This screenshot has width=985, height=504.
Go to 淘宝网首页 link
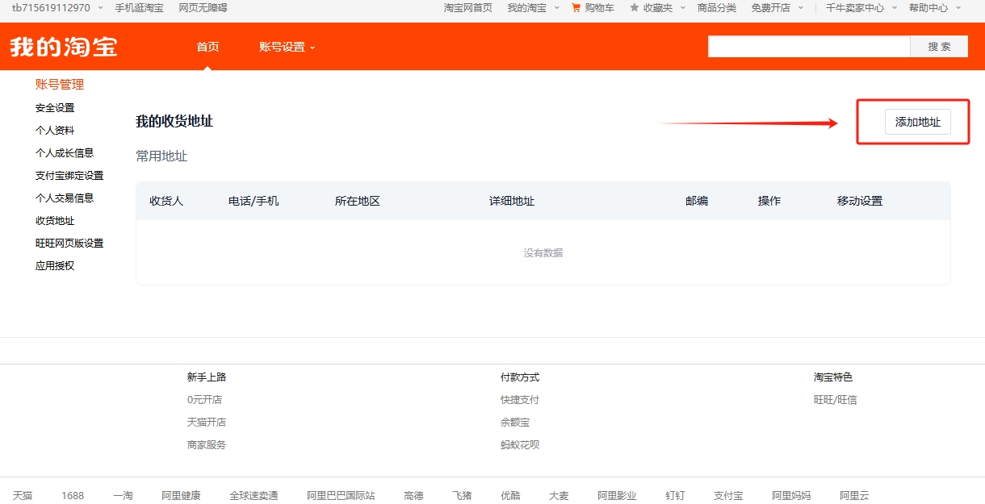467,8
